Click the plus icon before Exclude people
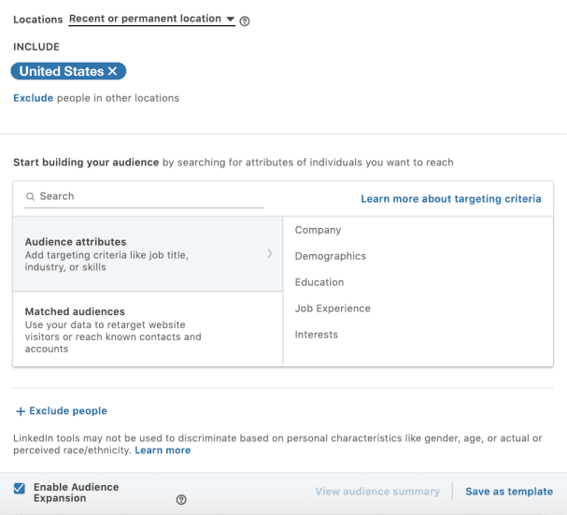 [21, 411]
